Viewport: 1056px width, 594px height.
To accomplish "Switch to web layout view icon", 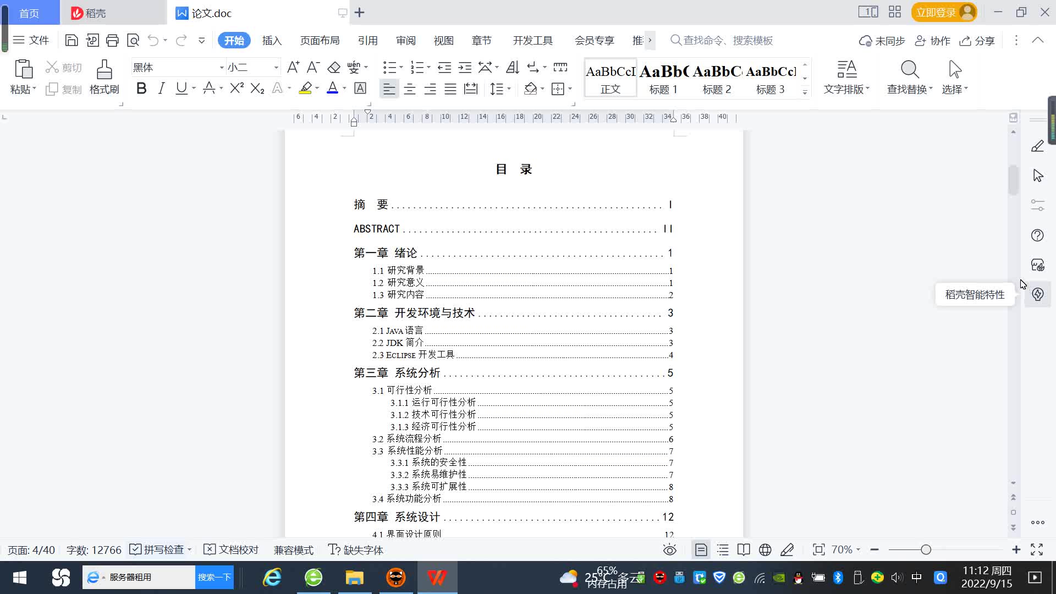I will (x=765, y=549).
